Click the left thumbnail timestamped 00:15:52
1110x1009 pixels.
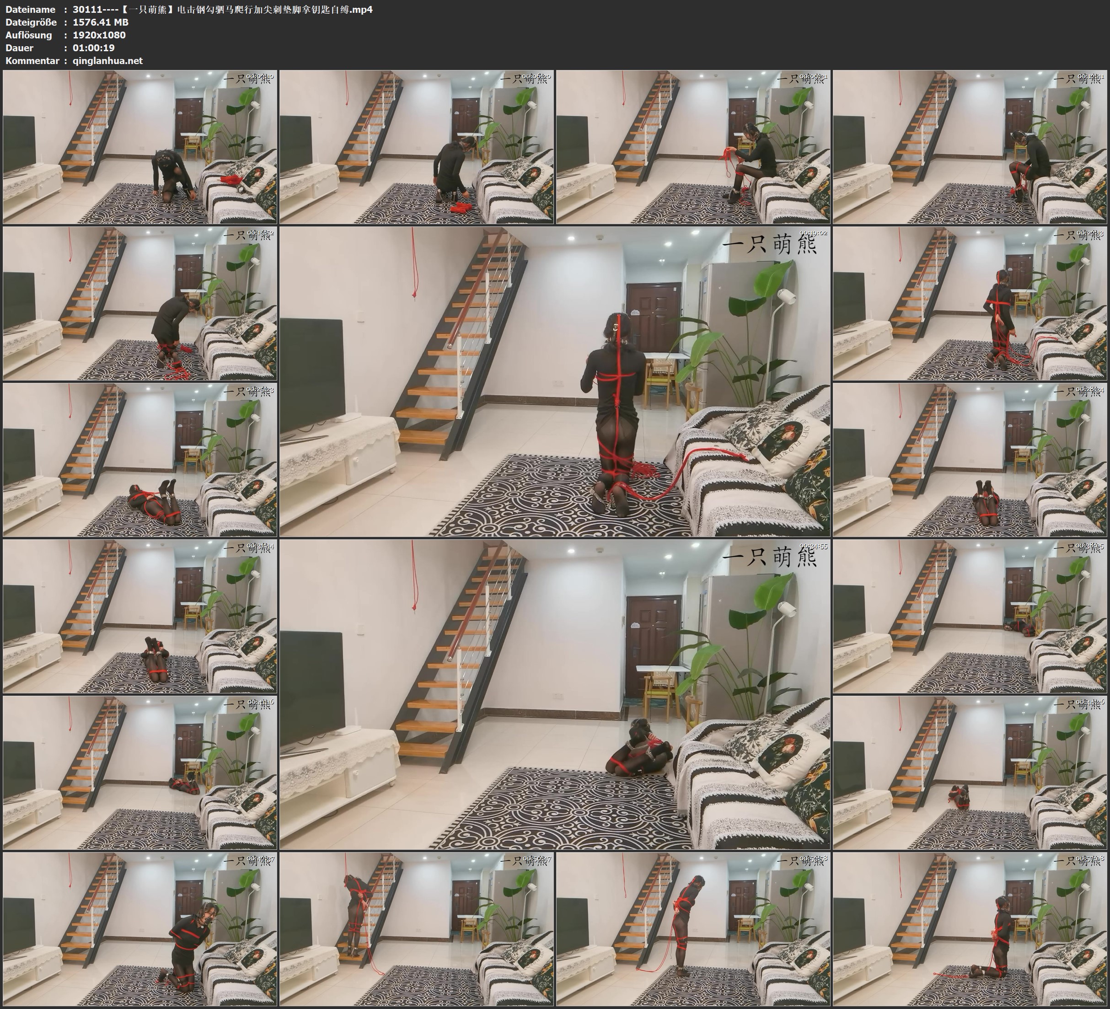tap(140, 303)
